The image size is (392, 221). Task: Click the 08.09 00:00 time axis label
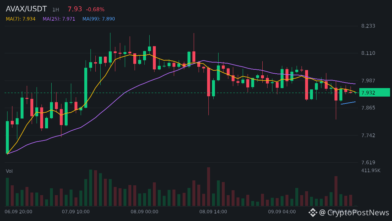[144, 212]
